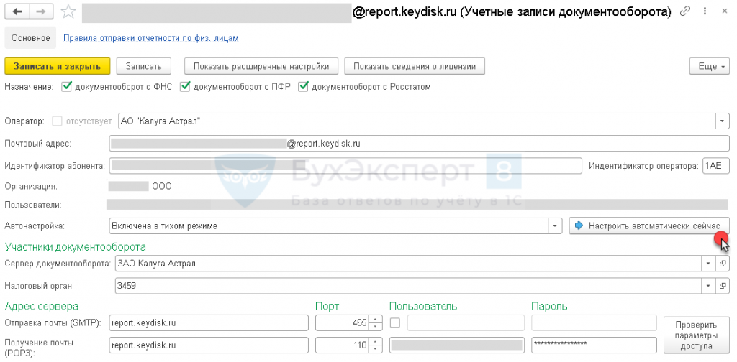
Task: Click Настроить автоматически сейчас
Action: click(649, 226)
